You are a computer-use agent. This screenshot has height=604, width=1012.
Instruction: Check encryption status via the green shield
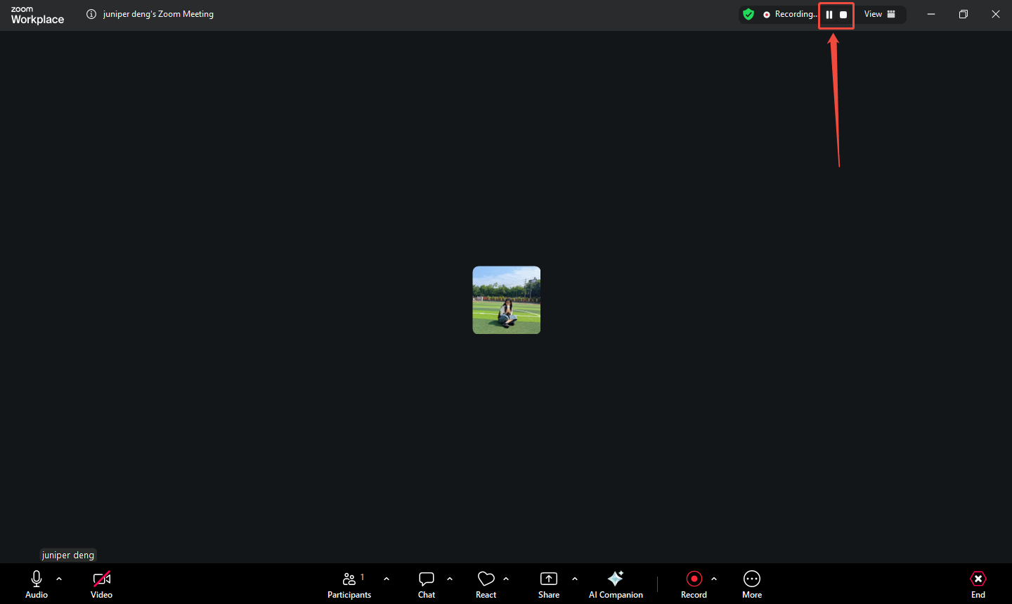pyautogui.click(x=748, y=13)
